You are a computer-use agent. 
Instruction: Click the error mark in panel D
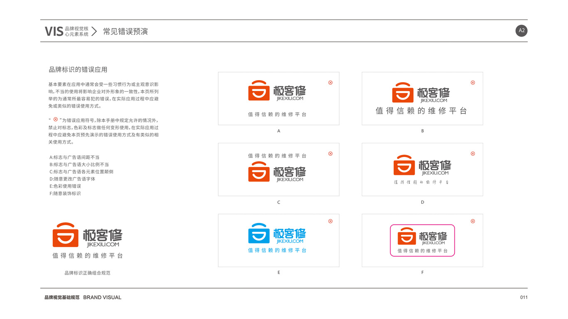[473, 154]
